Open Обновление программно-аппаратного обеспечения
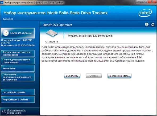 tap(18, 77)
